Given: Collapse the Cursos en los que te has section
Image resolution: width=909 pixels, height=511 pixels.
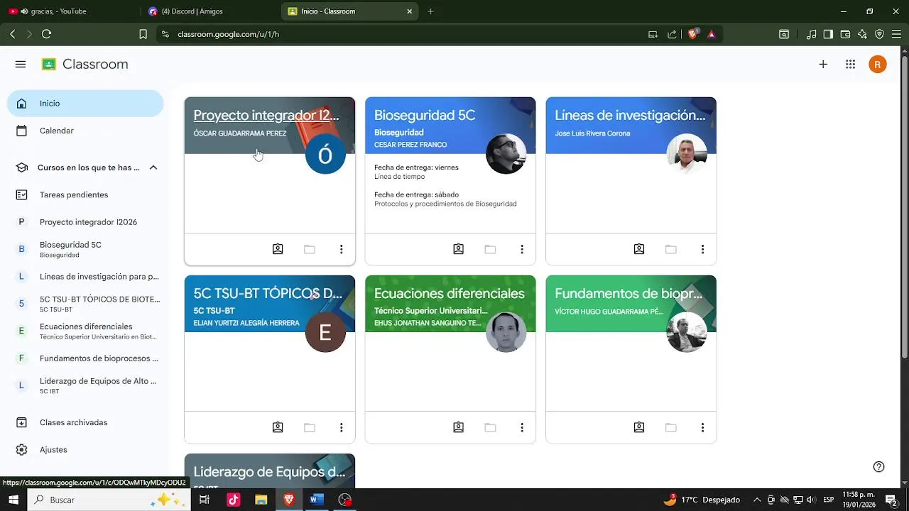Looking at the screenshot, I should [x=153, y=167].
